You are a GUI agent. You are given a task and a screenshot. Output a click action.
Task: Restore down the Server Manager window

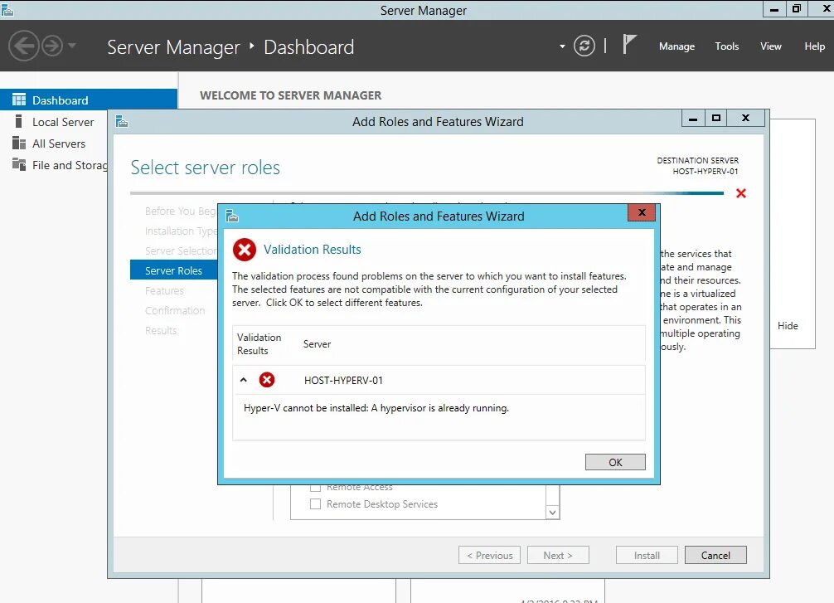tap(796, 9)
